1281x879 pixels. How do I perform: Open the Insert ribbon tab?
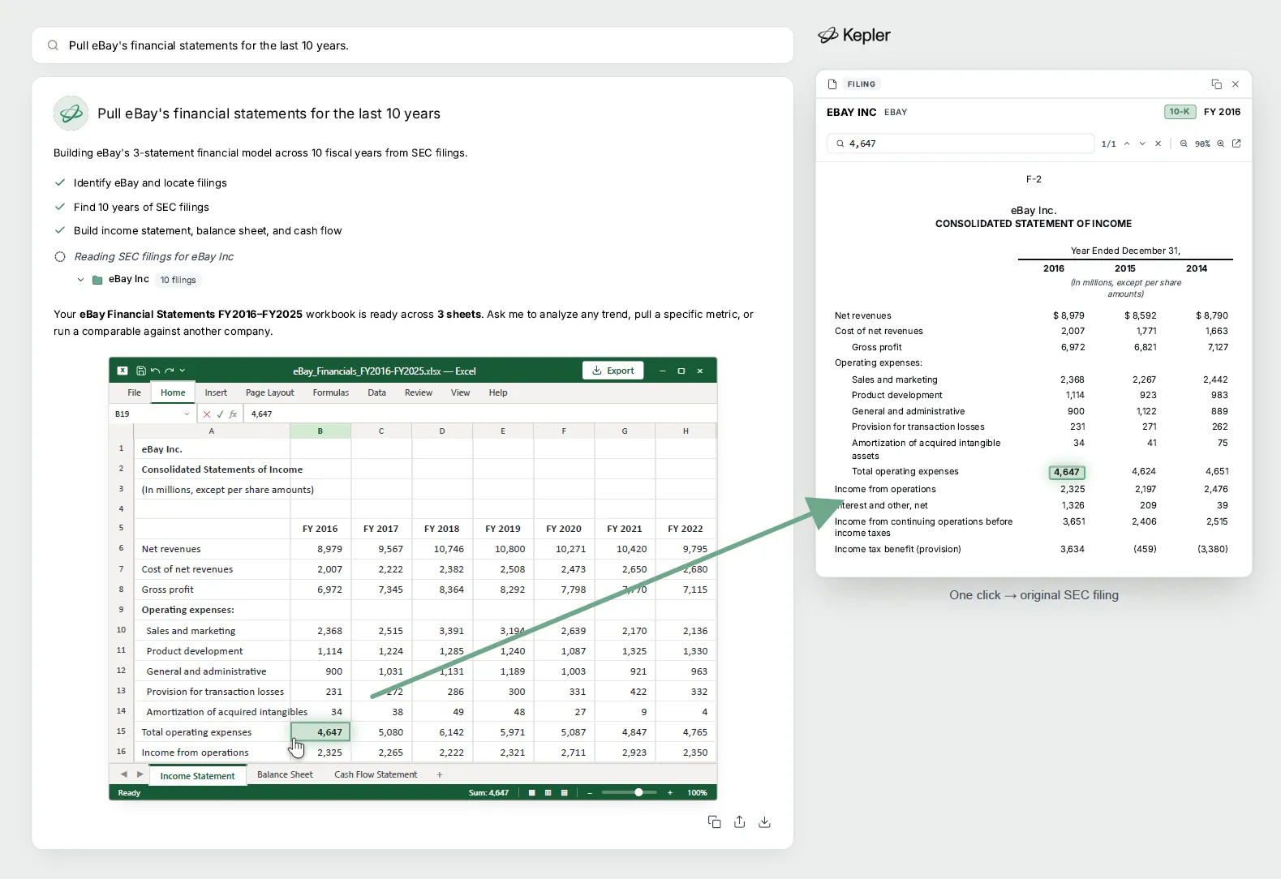click(216, 392)
